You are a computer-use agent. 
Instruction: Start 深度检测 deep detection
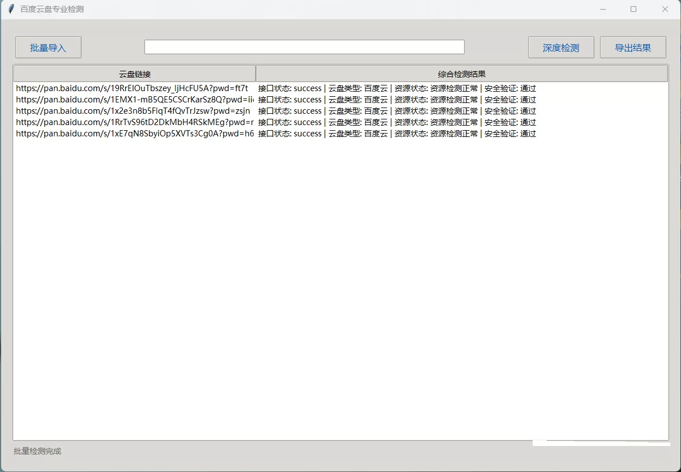(561, 48)
